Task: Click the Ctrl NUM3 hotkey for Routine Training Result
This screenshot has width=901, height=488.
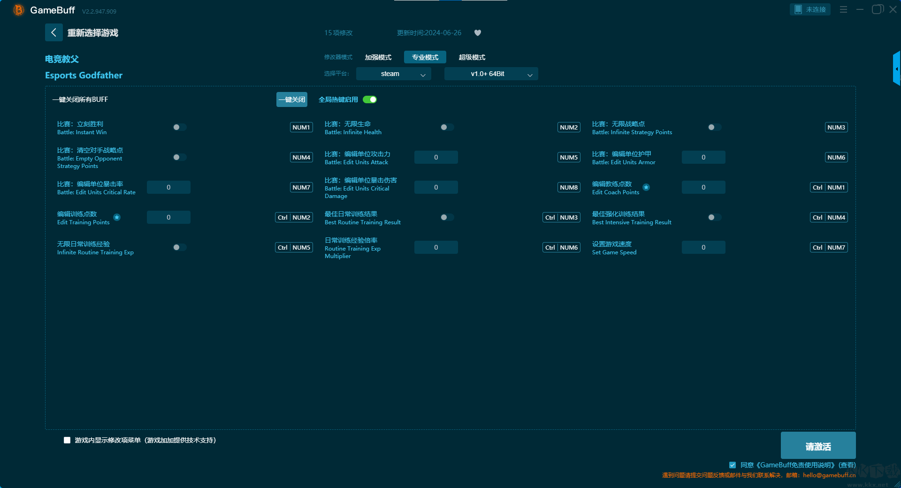Action: click(562, 217)
